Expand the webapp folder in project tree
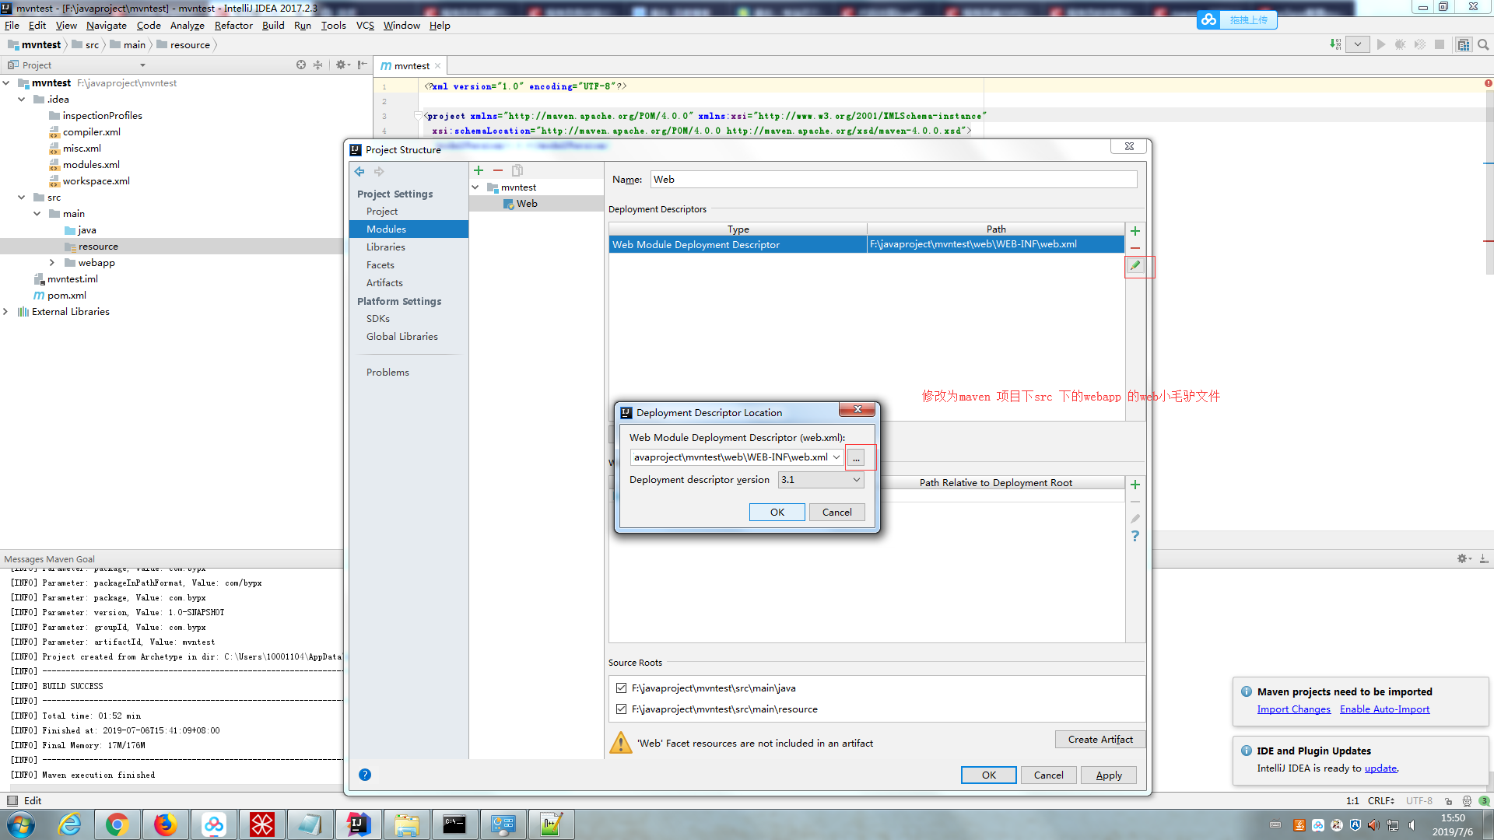1494x840 pixels. click(52, 263)
